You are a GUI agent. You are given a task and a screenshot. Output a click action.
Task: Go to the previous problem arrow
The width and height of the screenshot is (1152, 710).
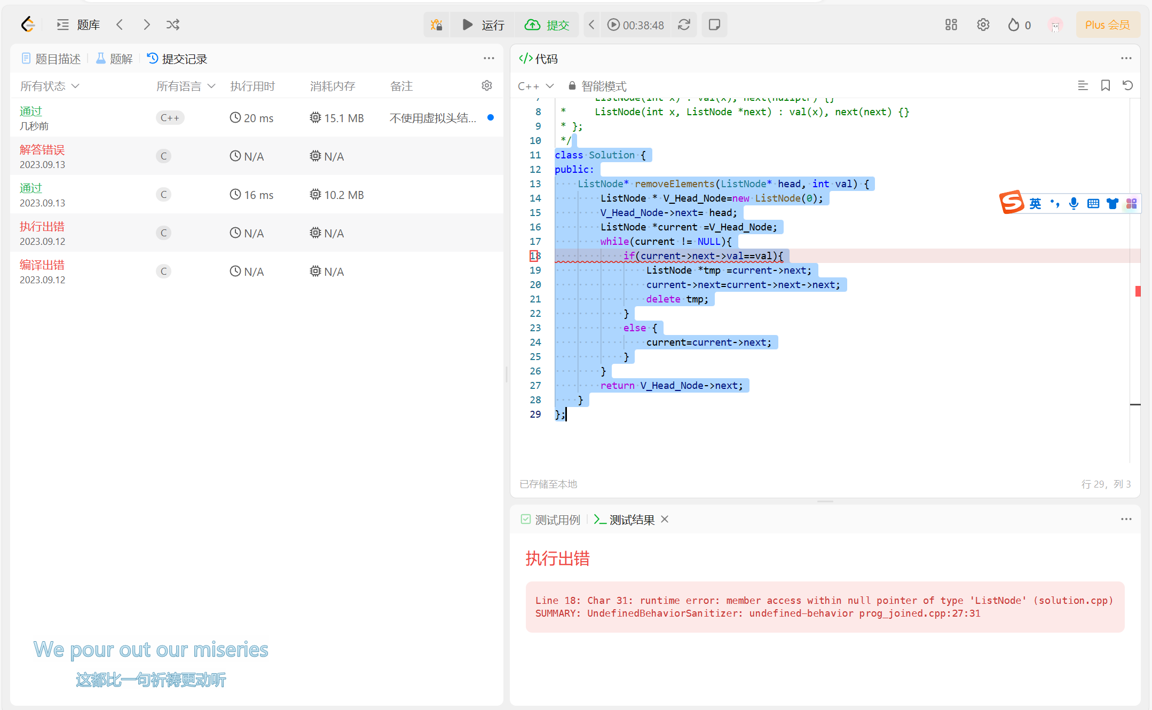[x=120, y=25]
